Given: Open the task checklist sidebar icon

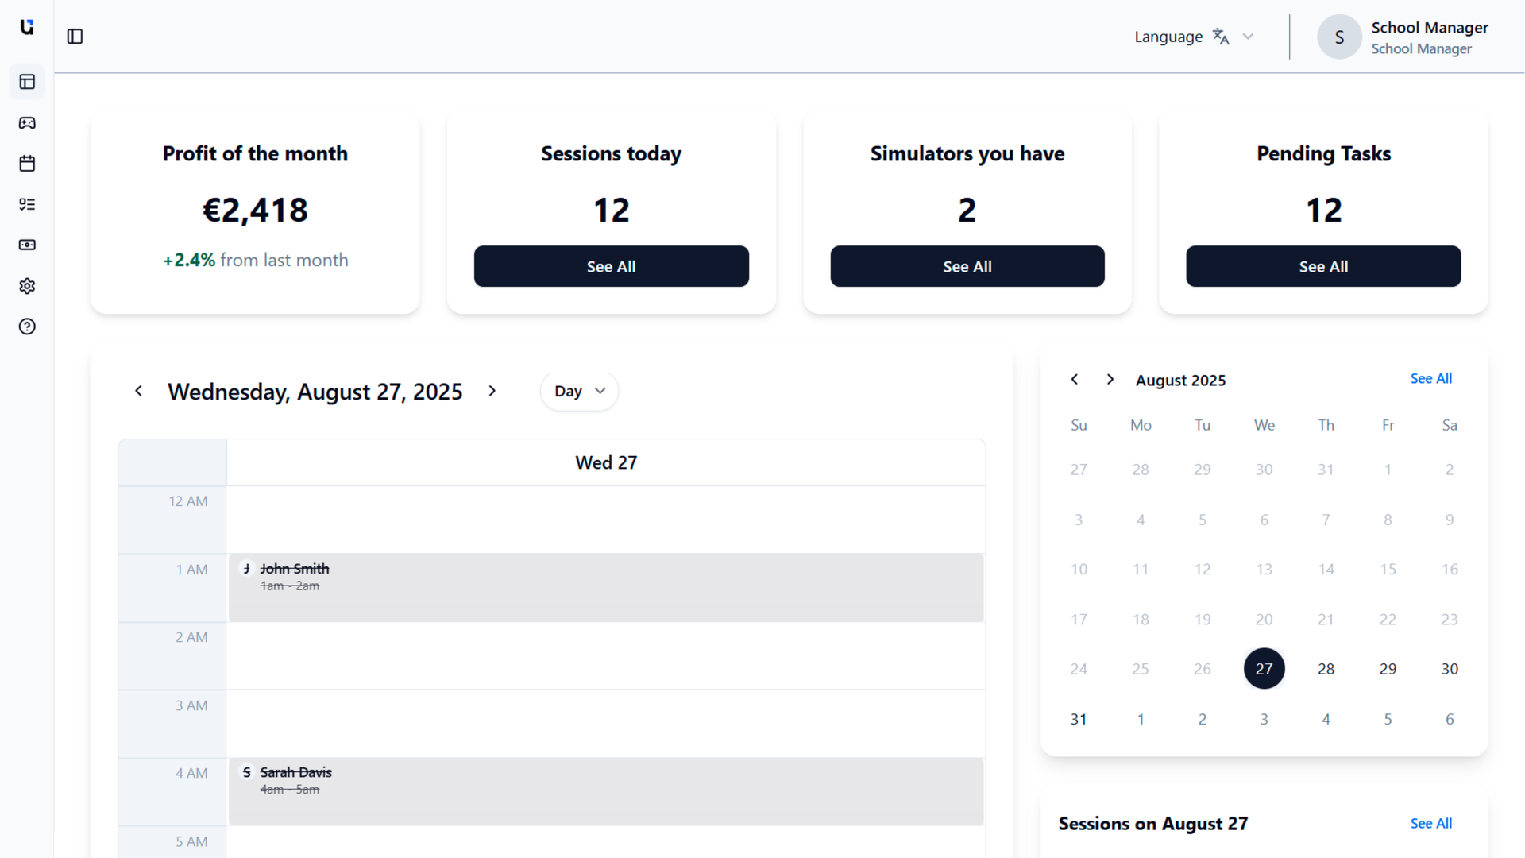Looking at the screenshot, I should (x=27, y=204).
